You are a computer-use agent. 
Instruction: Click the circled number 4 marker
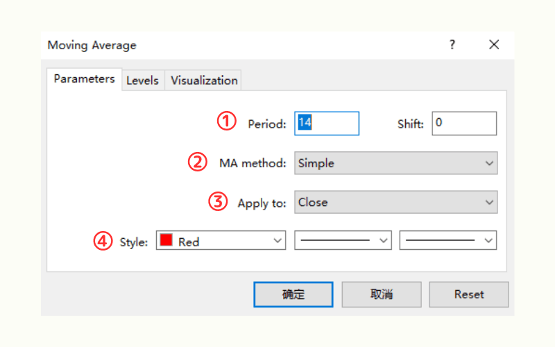click(x=103, y=242)
